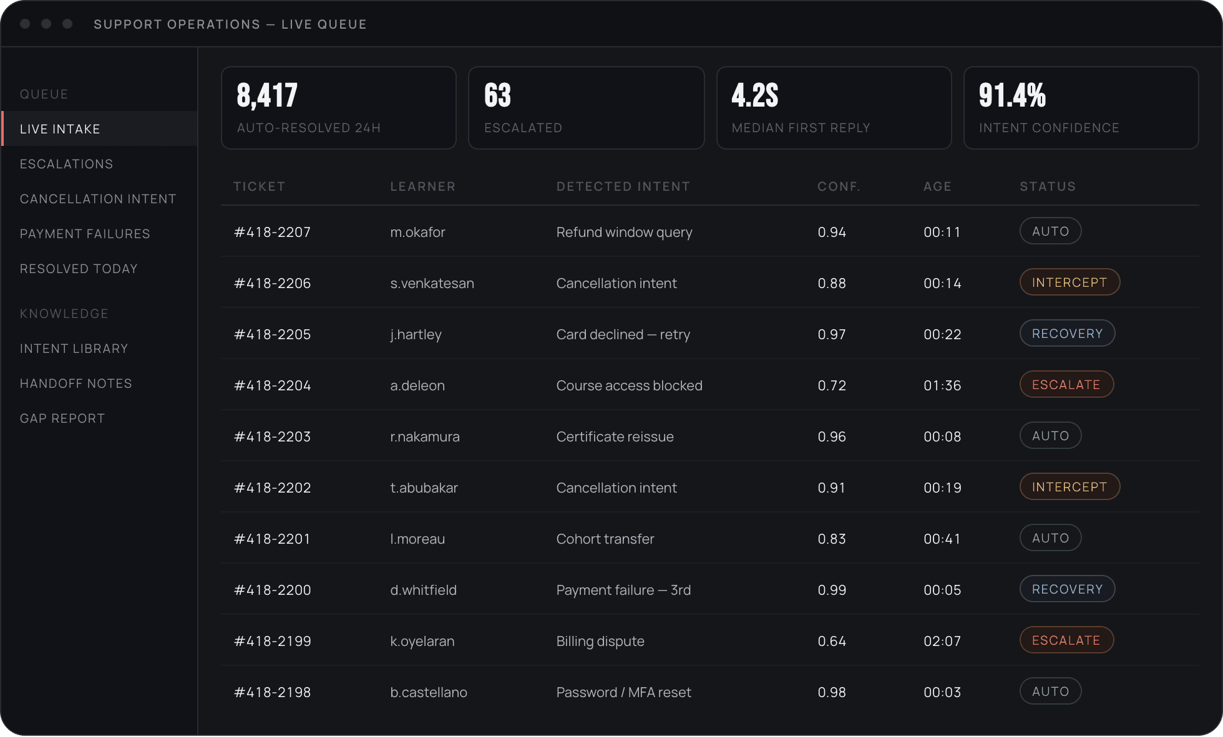1223x737 pixels.
Task: Open ticket #418-2198
Action: coord(272,692)
